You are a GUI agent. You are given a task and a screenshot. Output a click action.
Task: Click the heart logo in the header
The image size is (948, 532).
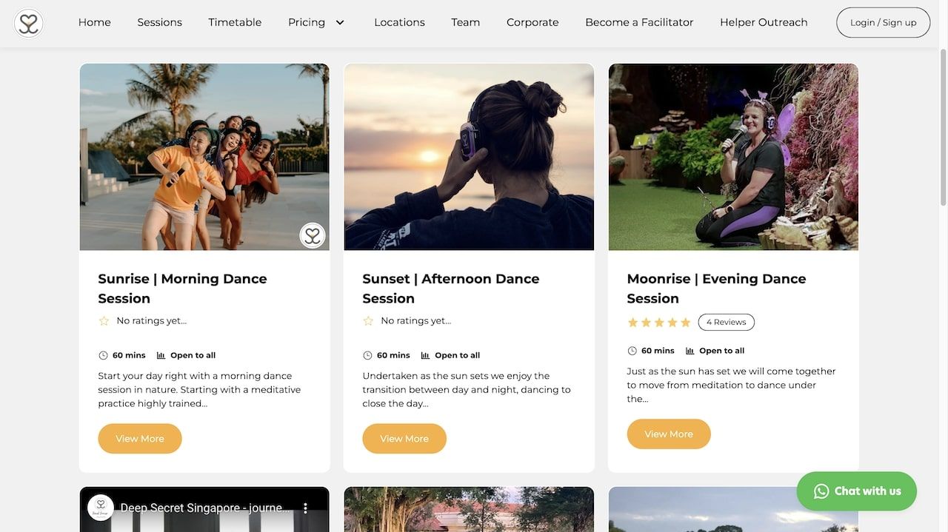(x=29, y=23)
